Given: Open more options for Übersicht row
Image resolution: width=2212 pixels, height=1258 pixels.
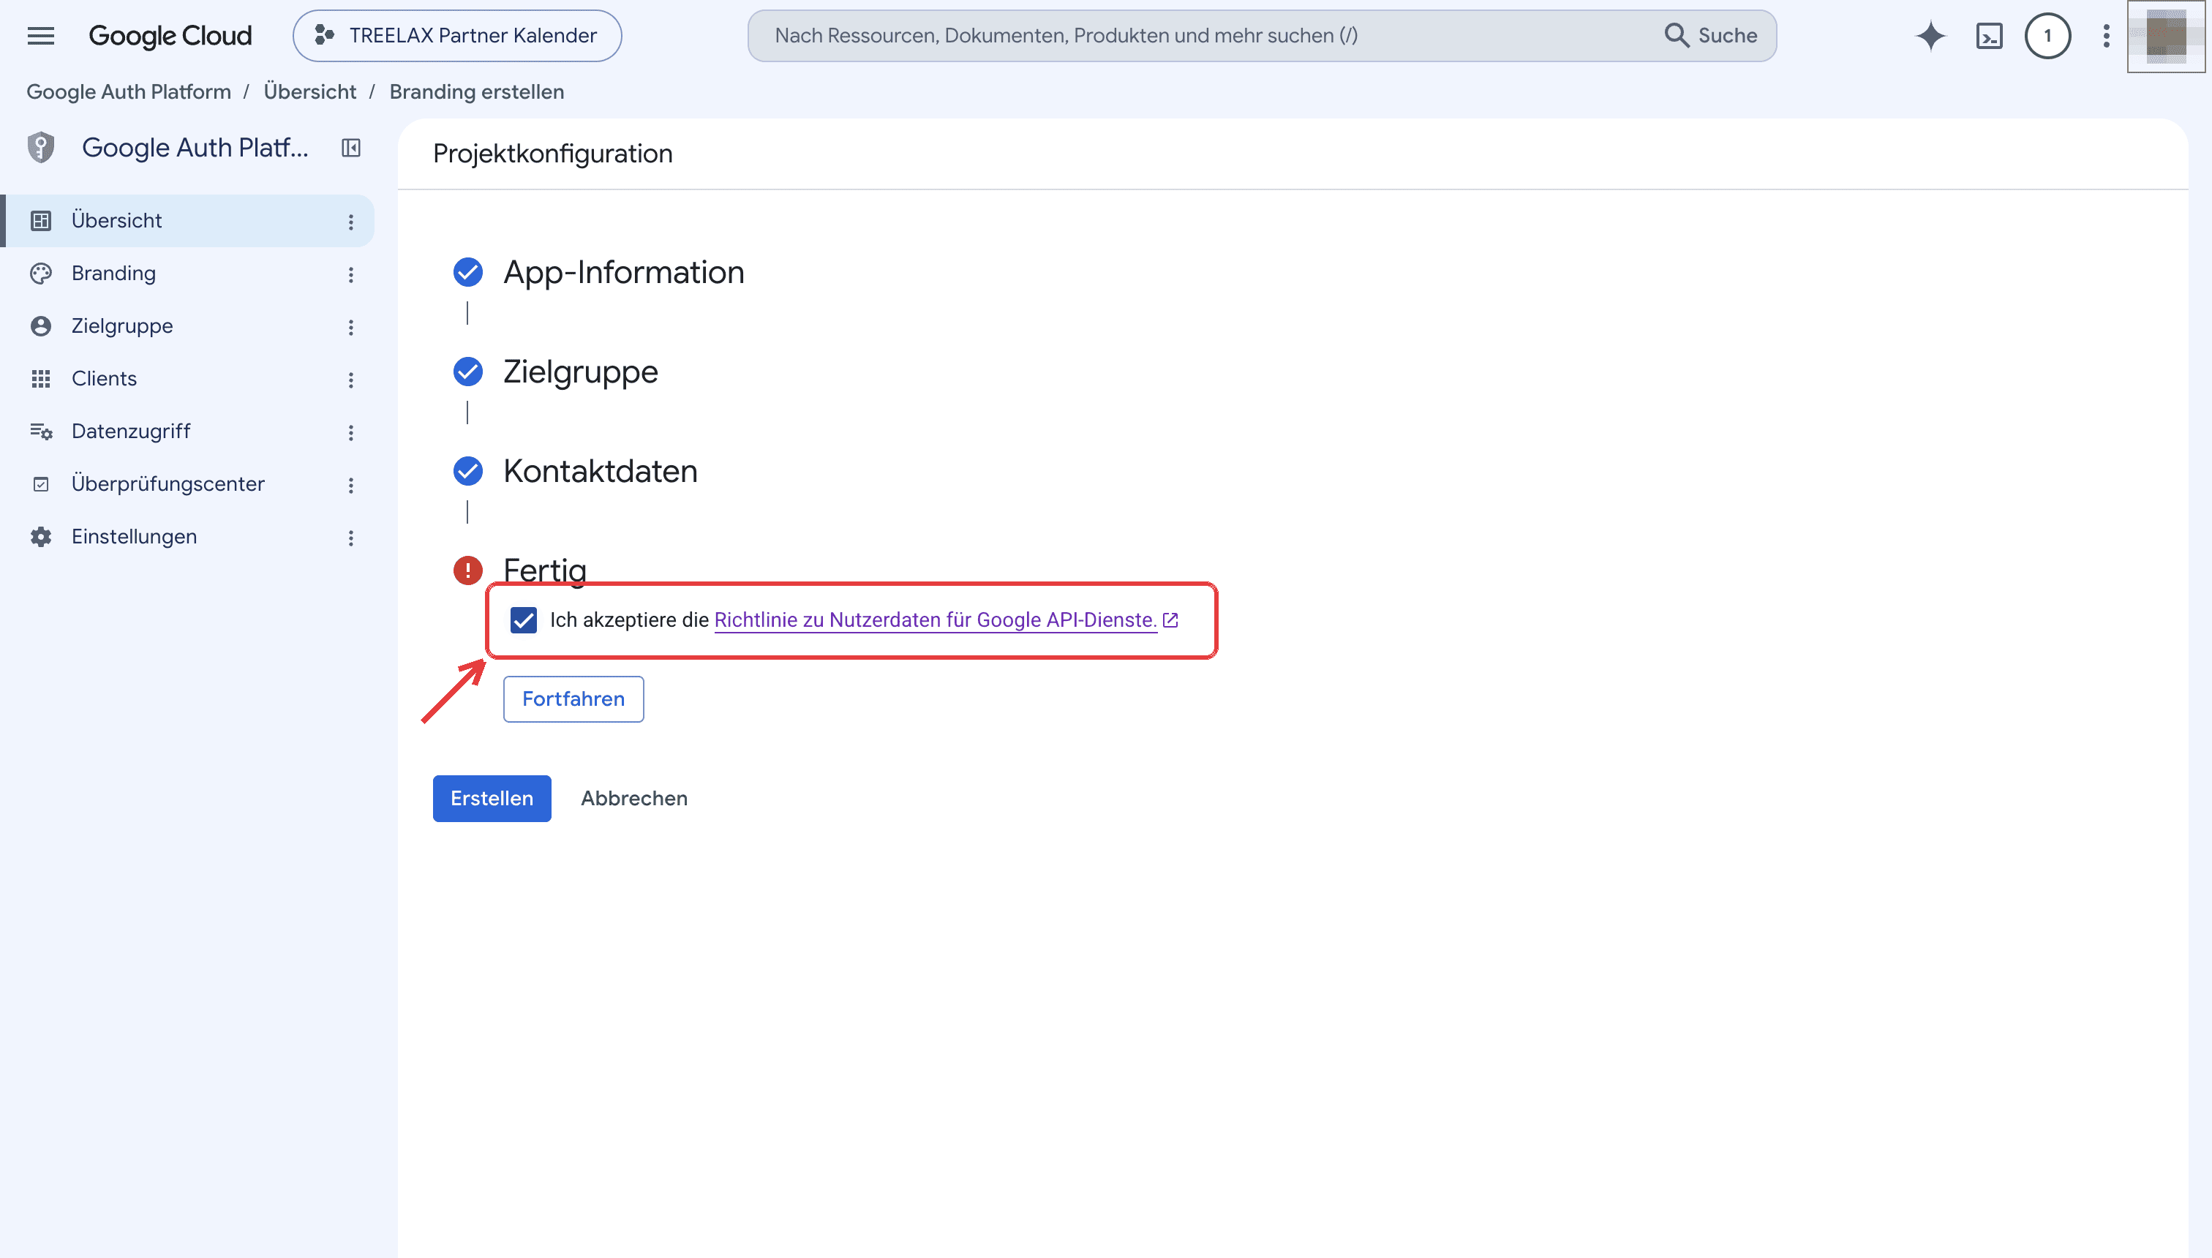Looking at the screenshot, I should [351, 222].
